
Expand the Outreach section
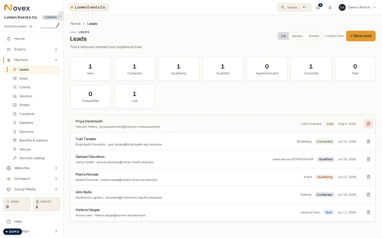(x=32, y=179)
